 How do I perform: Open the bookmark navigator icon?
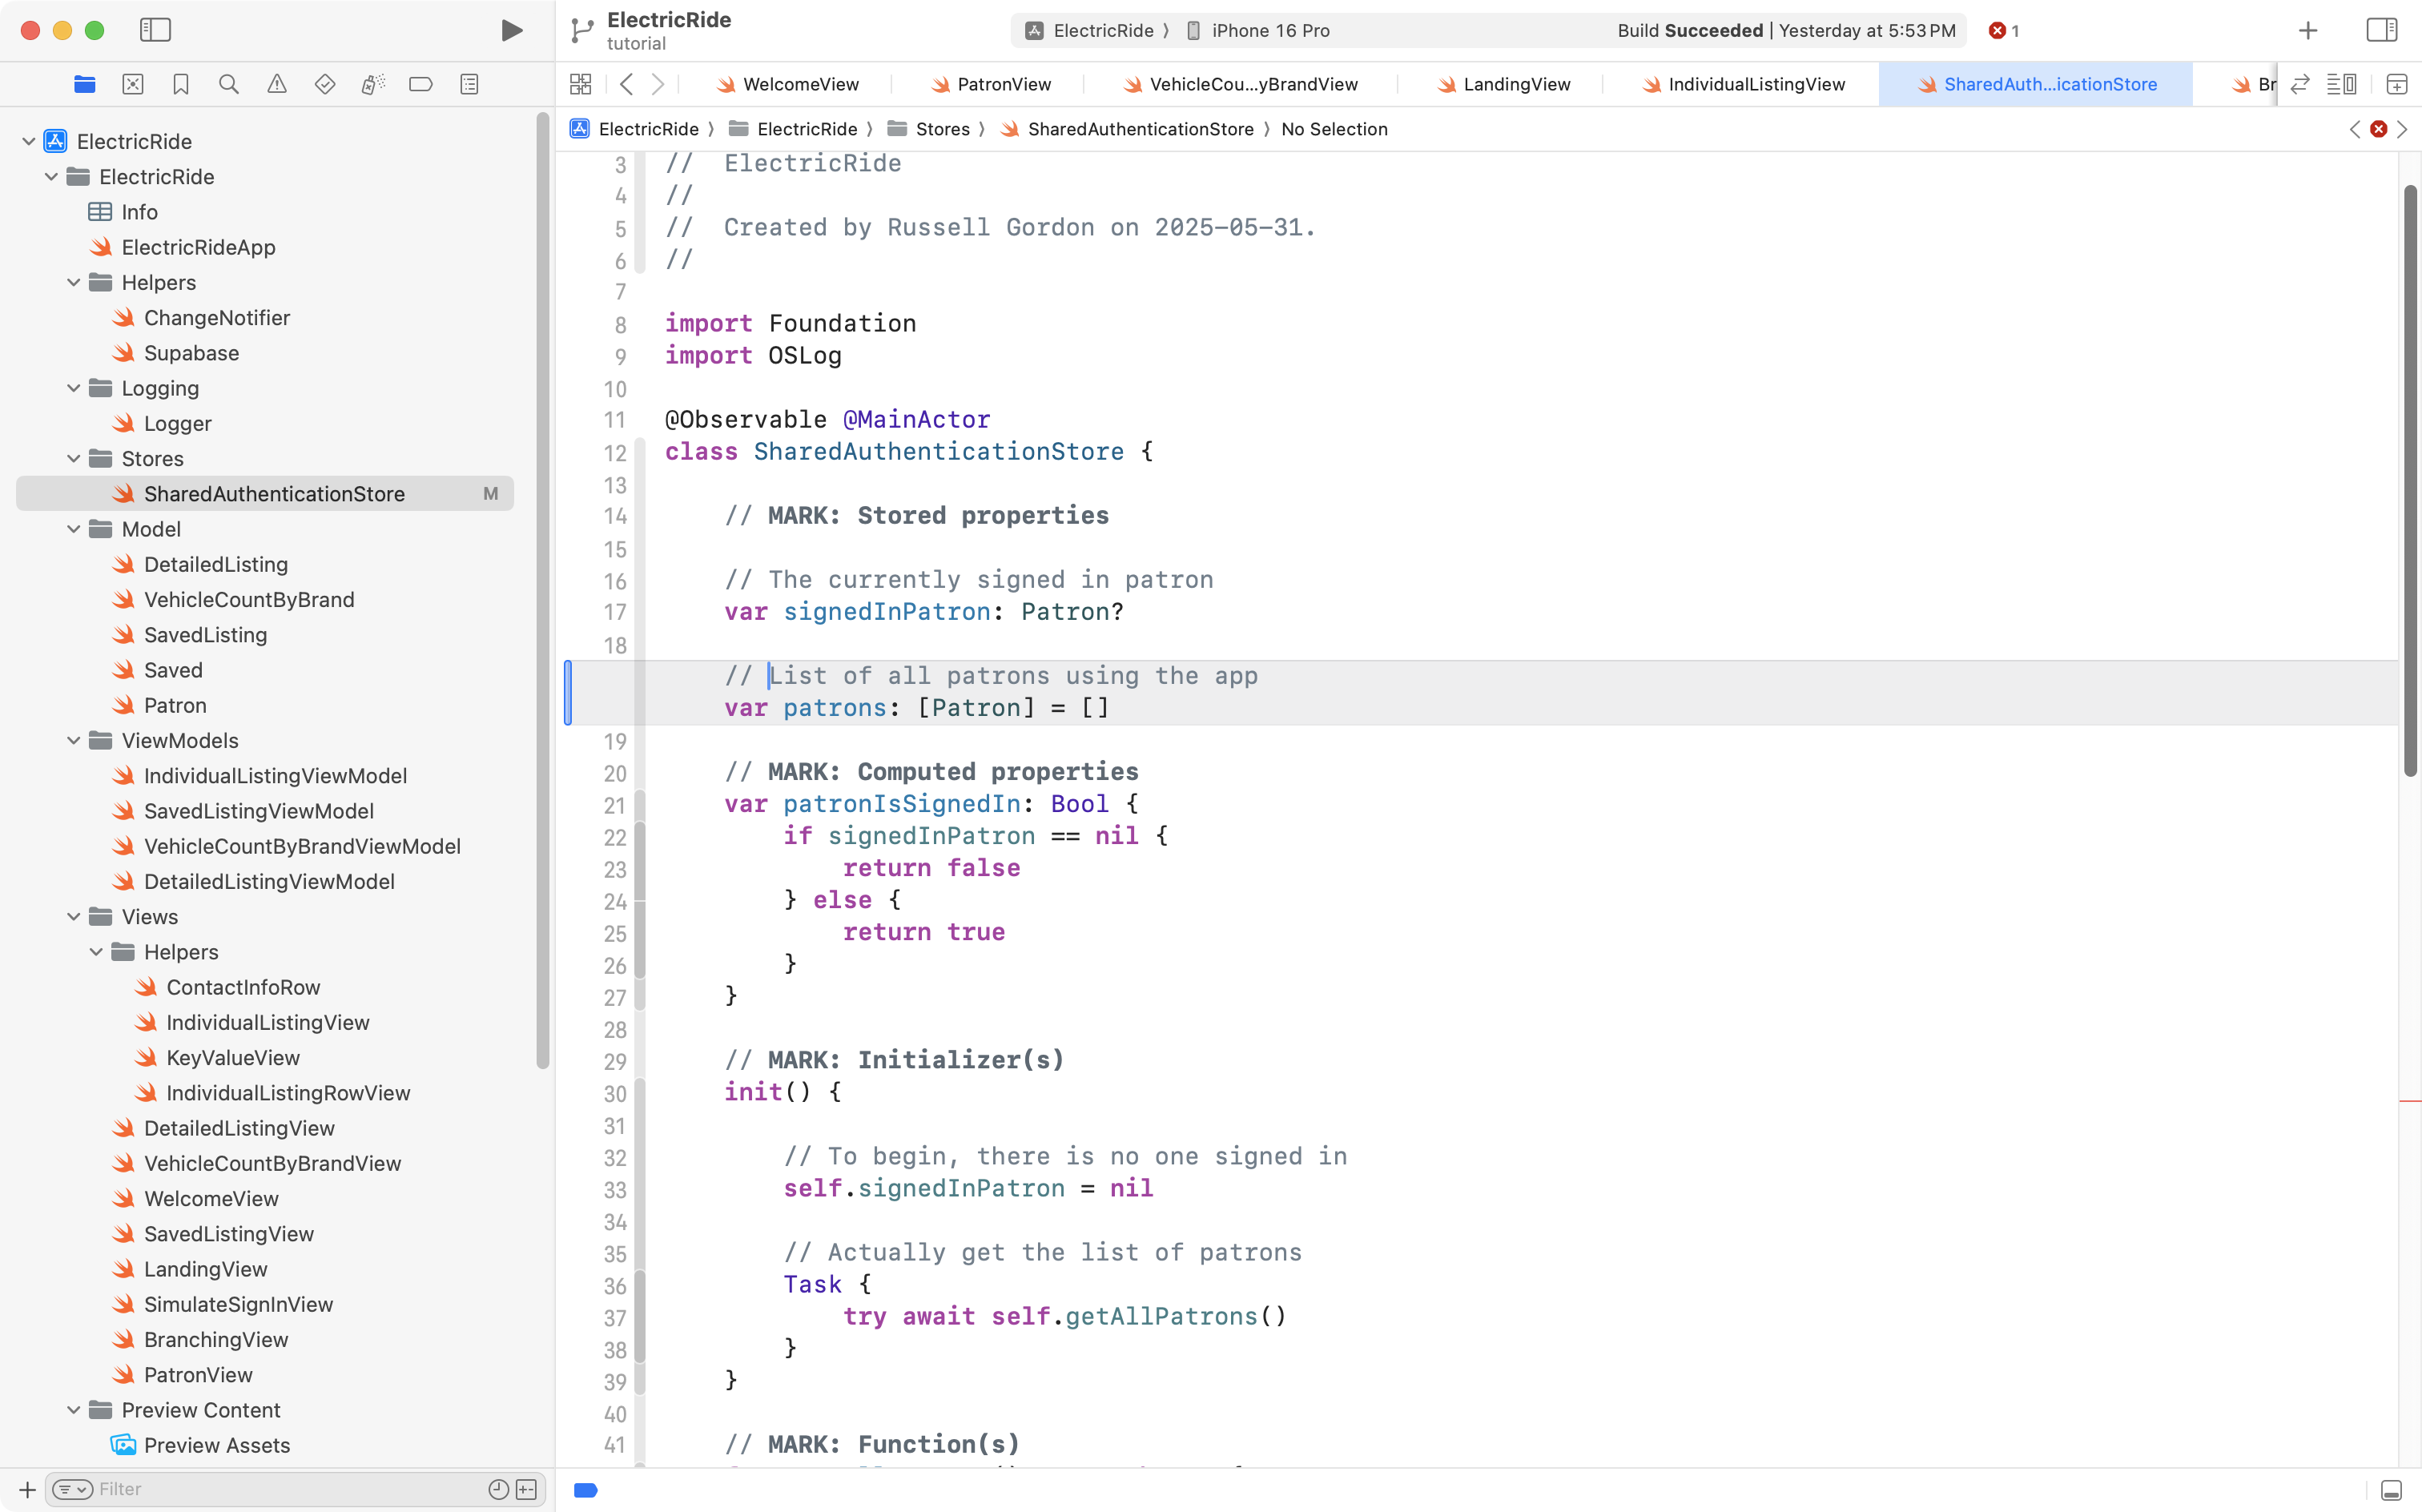tap(181, 84)
